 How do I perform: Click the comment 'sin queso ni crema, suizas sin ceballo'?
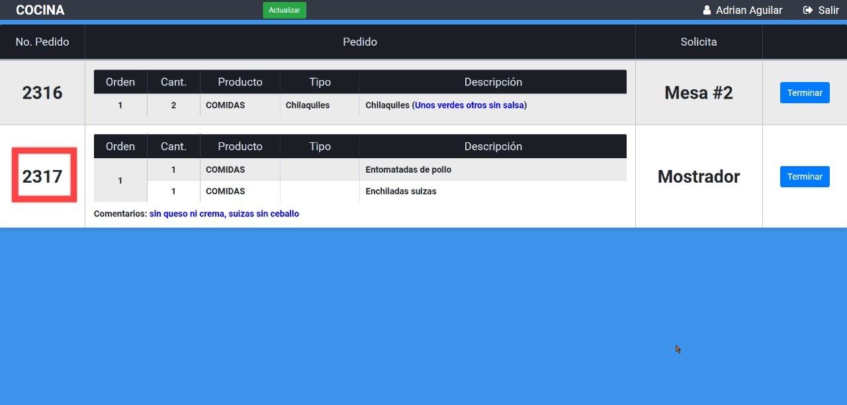coord(224,214)
